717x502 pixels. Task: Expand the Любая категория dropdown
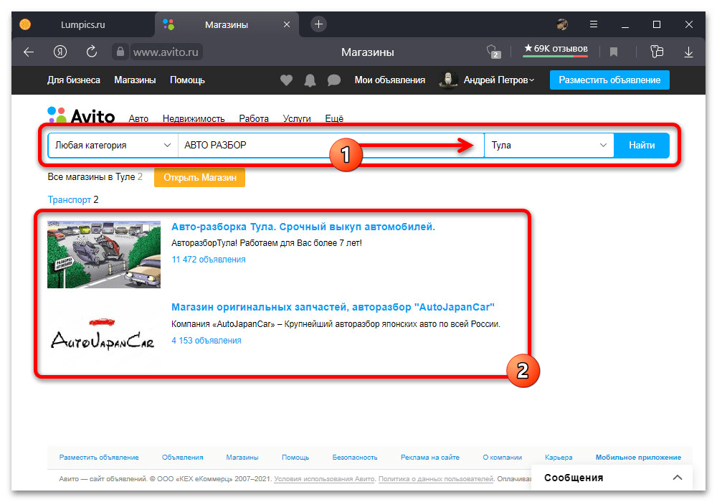(x=113, y=146)
